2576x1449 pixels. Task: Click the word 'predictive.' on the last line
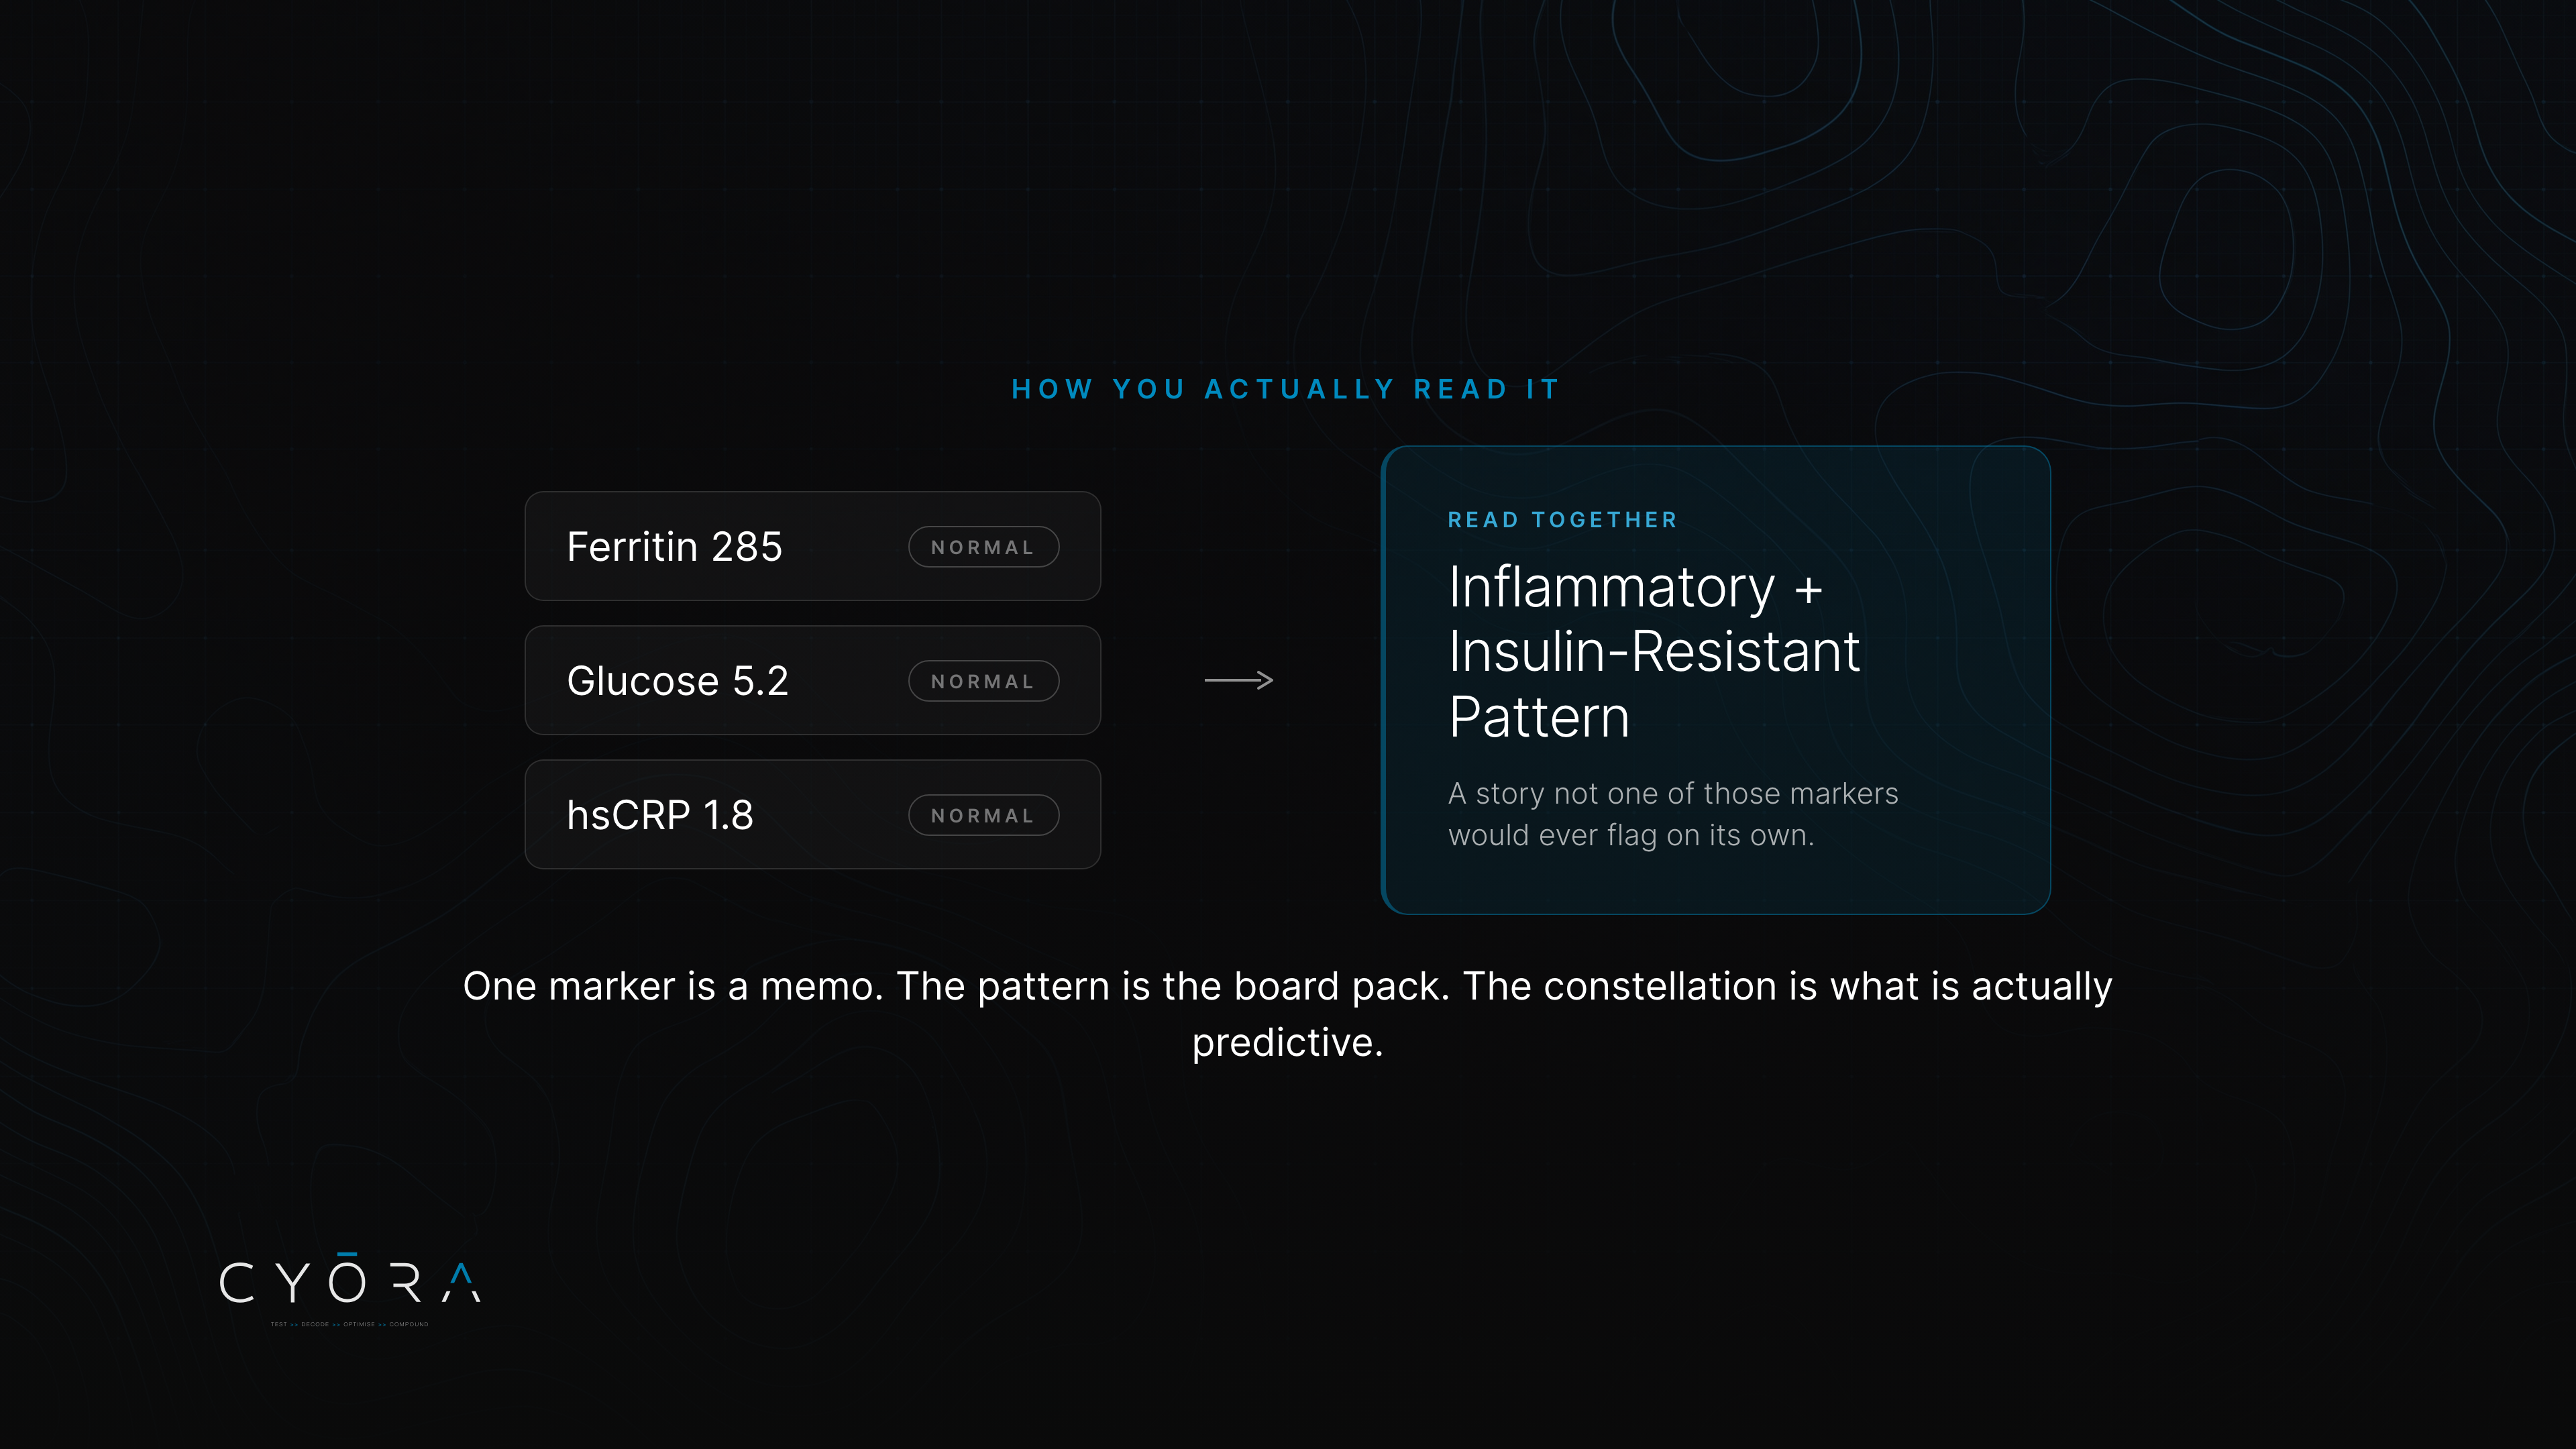[x=1287, y=1043]
